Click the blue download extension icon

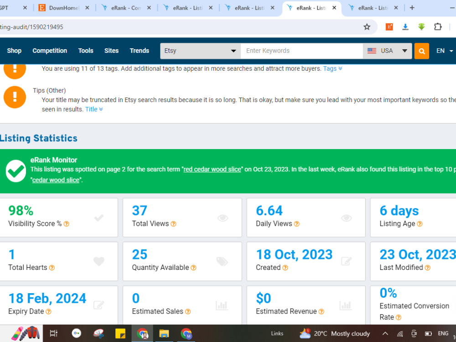pos(405,27)
